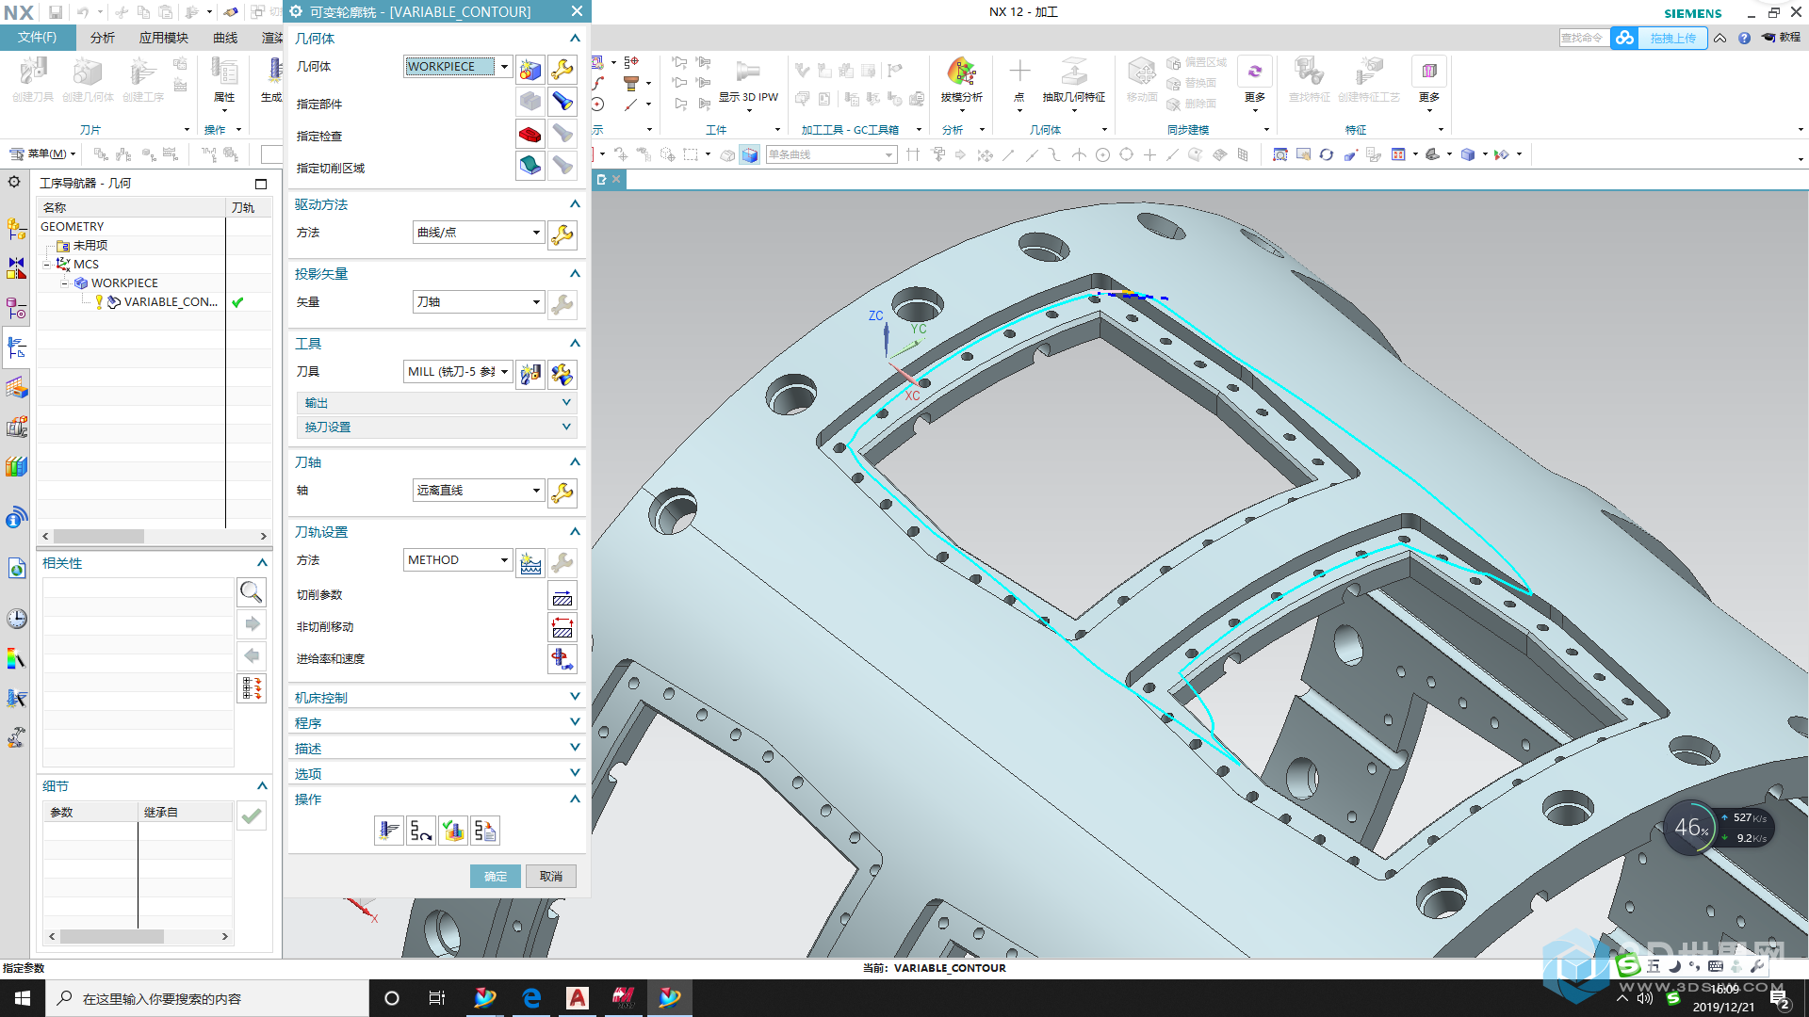Edit tool axis with its wrench icon

562,492
